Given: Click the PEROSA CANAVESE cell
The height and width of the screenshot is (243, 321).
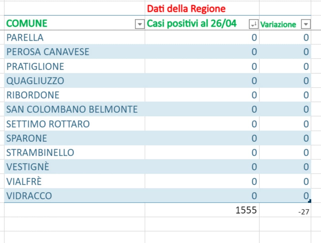Looking at the screenshot, I should [48, 52].
